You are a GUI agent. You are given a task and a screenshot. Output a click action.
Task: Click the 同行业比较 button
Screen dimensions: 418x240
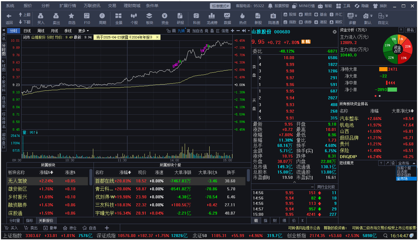tap(326, 187)
